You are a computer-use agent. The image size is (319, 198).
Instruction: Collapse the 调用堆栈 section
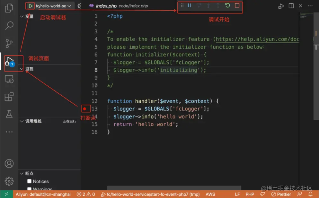pos(22,121)
